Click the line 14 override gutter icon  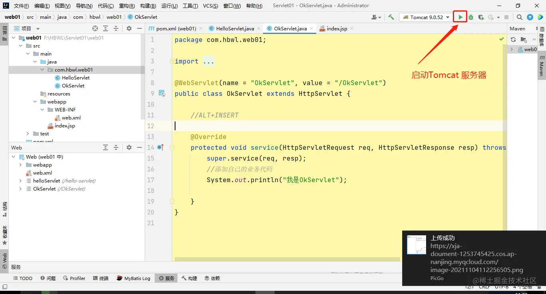(161, 147)
